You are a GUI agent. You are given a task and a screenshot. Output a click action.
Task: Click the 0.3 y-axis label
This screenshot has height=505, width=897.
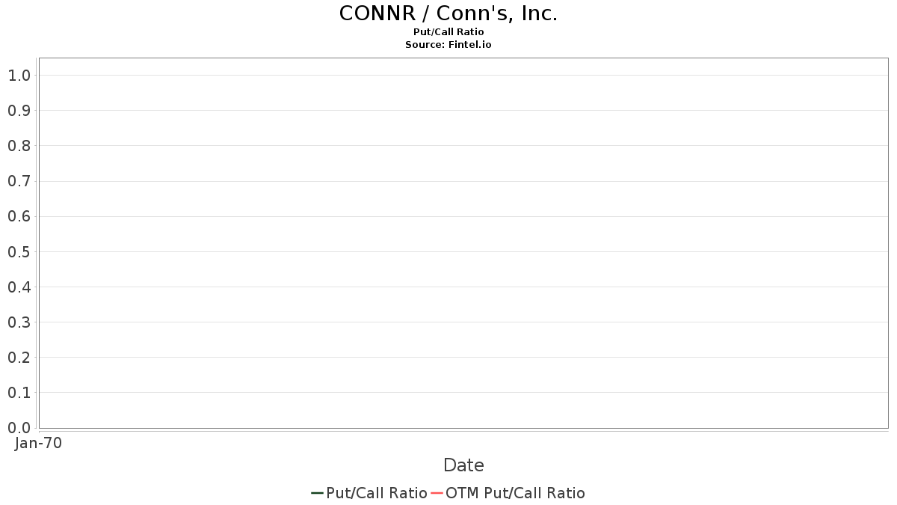(19, 322)
